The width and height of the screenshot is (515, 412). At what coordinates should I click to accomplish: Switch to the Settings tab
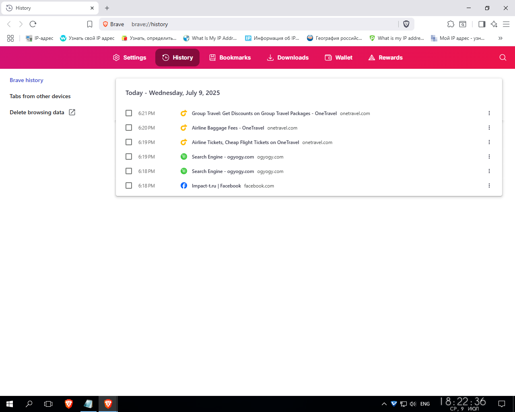tap(130, 58)
